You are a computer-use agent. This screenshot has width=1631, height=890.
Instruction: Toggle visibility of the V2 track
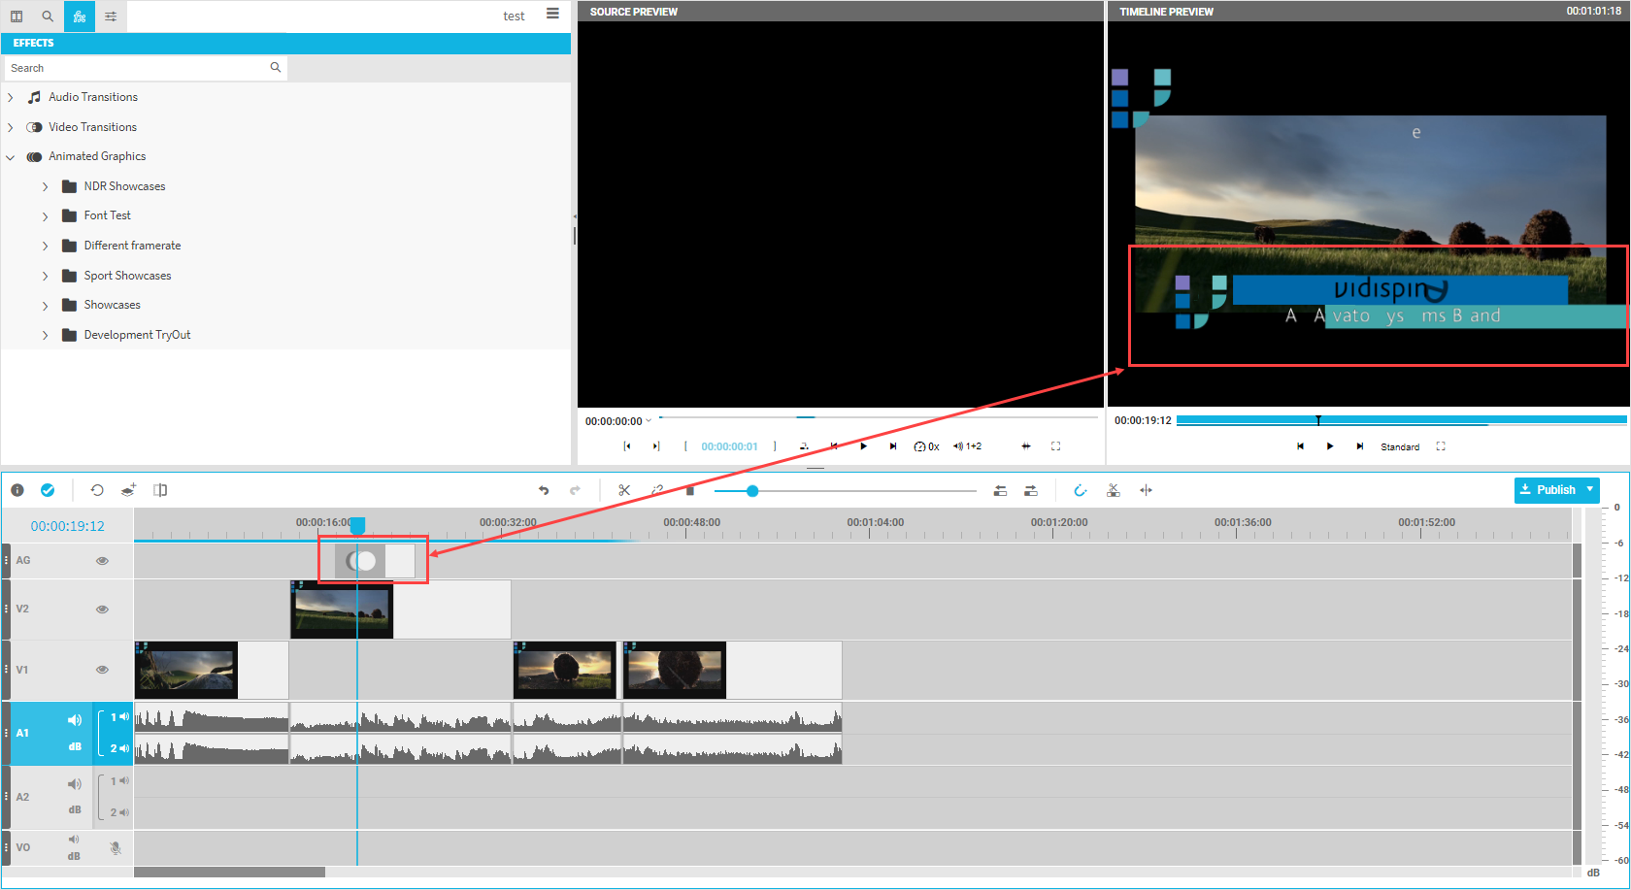tap(102, 610)
